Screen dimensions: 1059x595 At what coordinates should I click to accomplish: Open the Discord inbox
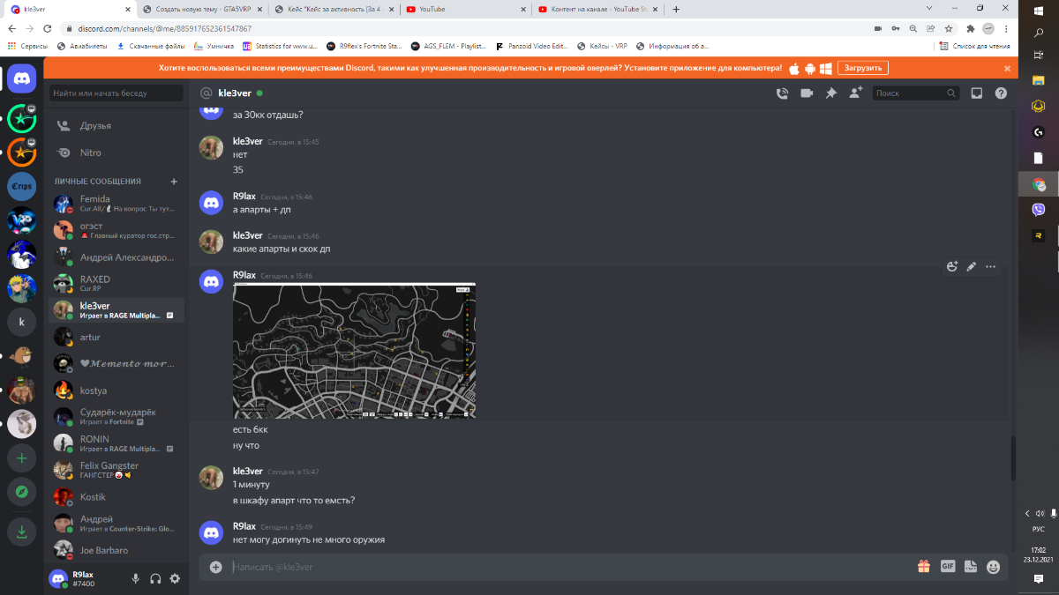[x=977, y=93]
